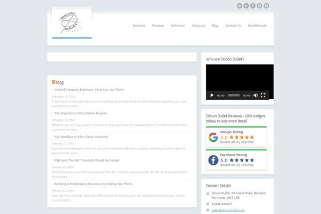Open the orange RSS feed icon beside Blog

pos(53,82)
